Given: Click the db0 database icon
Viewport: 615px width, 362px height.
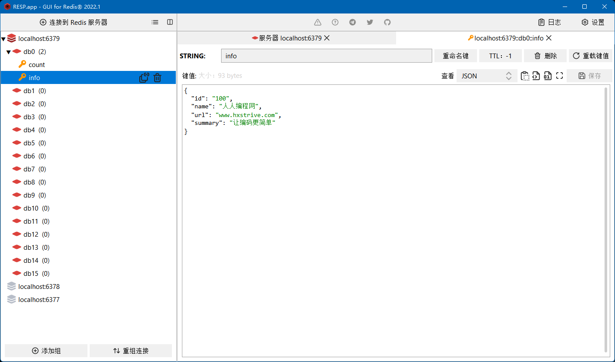Looking at the screenshot, I should [x=17, y=51].
